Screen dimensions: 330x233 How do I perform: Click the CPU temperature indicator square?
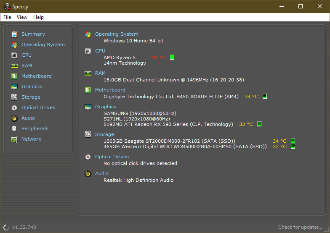(172, 57)
